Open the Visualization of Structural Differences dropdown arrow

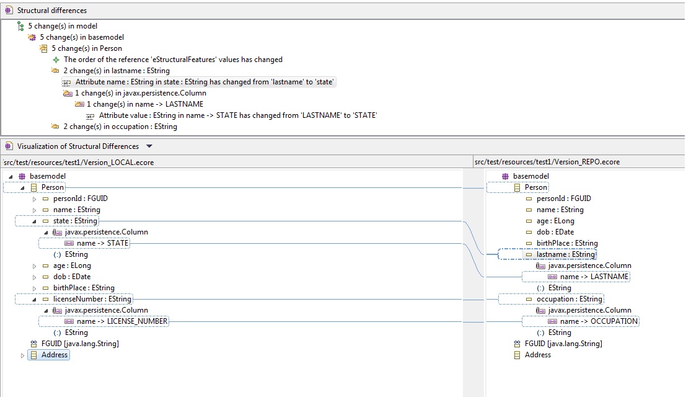tap(149, 146)
